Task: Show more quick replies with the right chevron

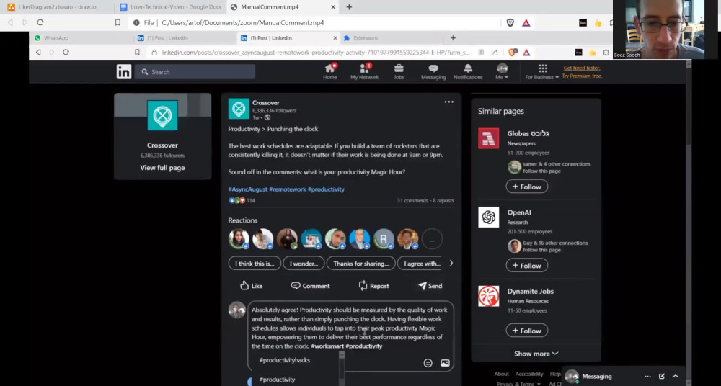Action: point(451,264)
